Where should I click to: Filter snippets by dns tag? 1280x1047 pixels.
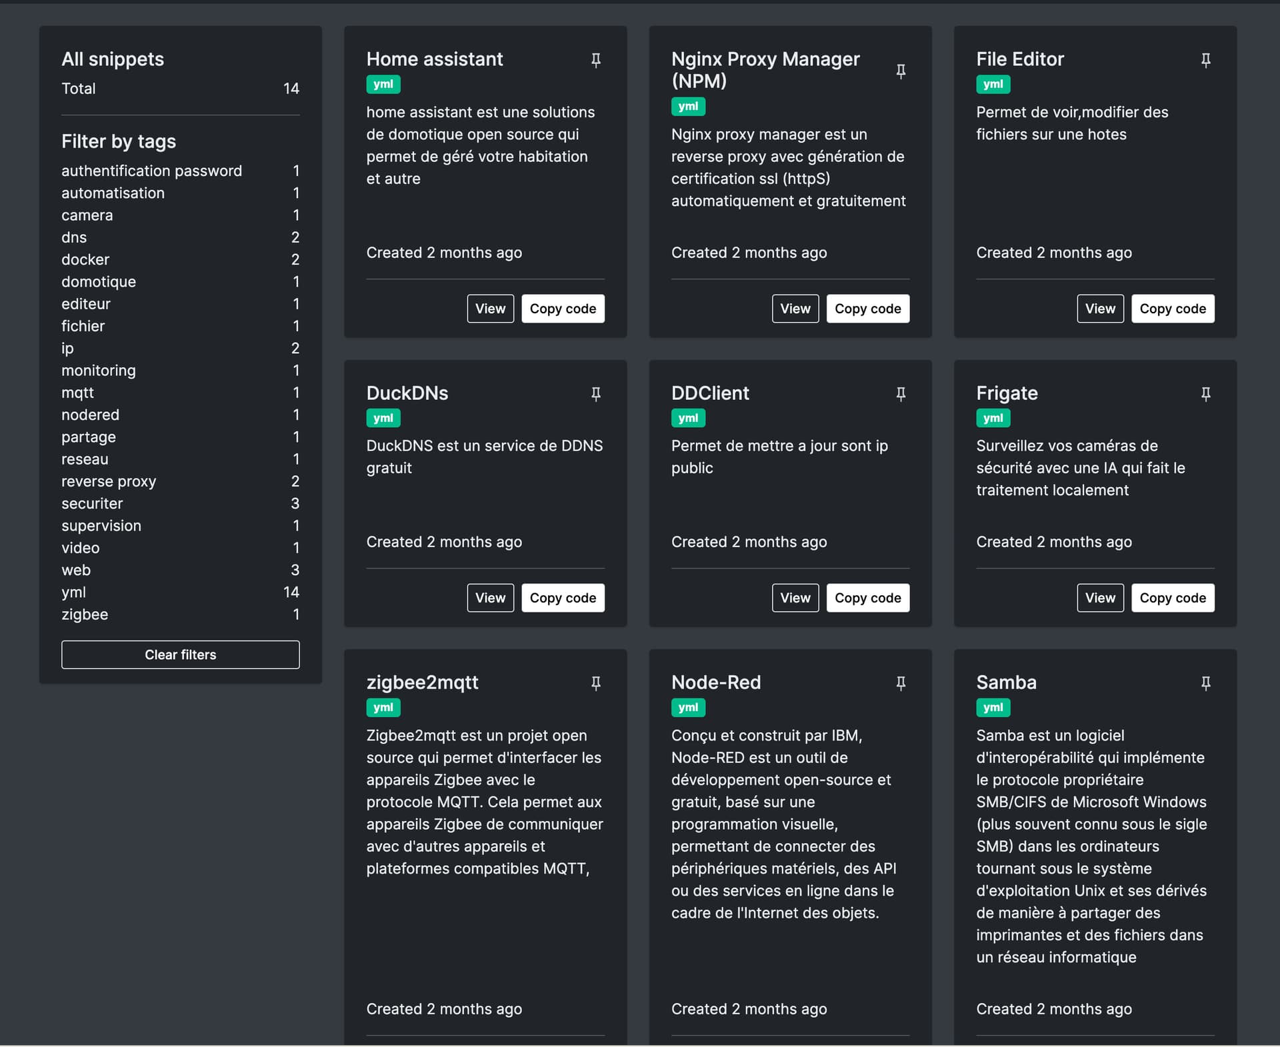tap(180, 237)
